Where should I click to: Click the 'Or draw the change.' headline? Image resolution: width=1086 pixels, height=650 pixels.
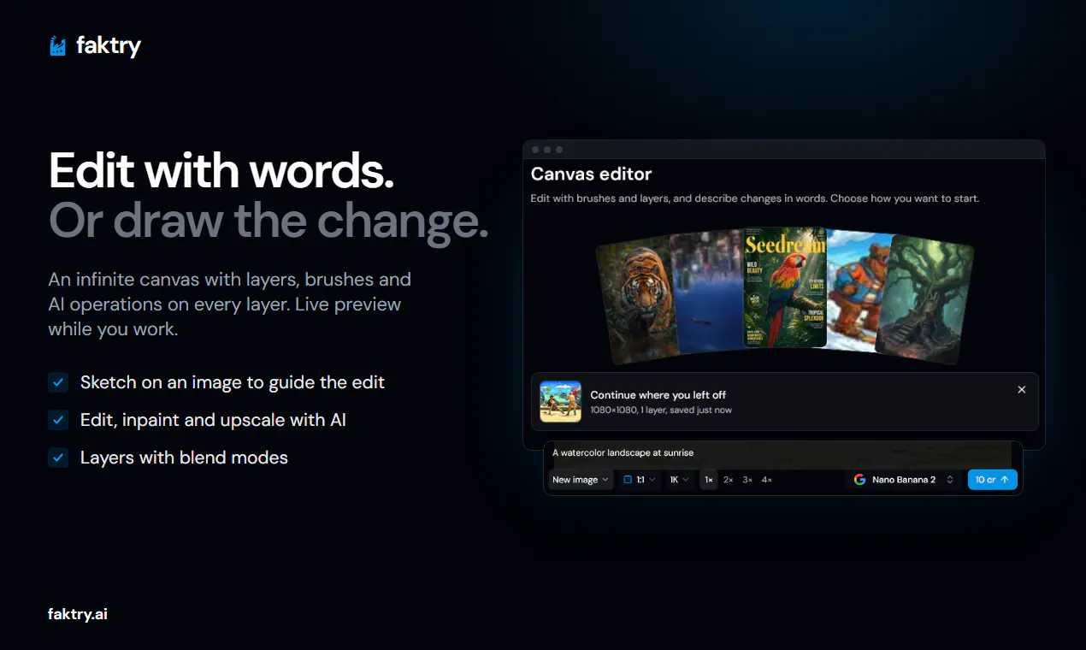pyautogui.click(x=269, y=222)
